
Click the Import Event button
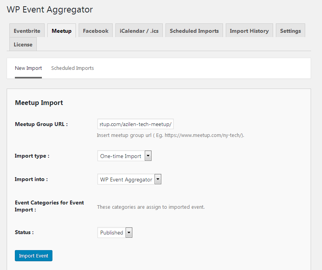[x=34, y=256]
